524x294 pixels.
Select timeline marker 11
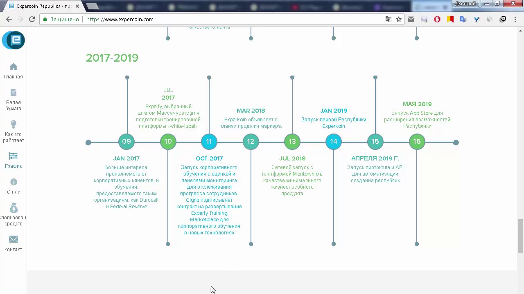[209, 142]
